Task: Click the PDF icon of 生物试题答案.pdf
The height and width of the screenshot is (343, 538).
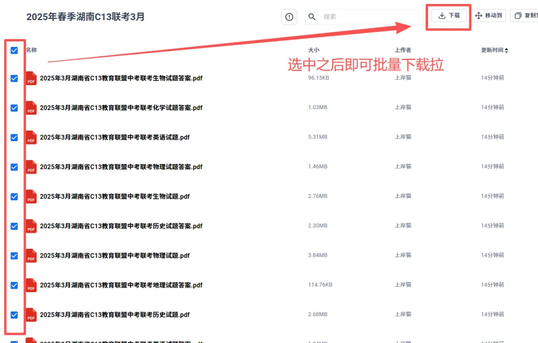Action: pos(30,78)
